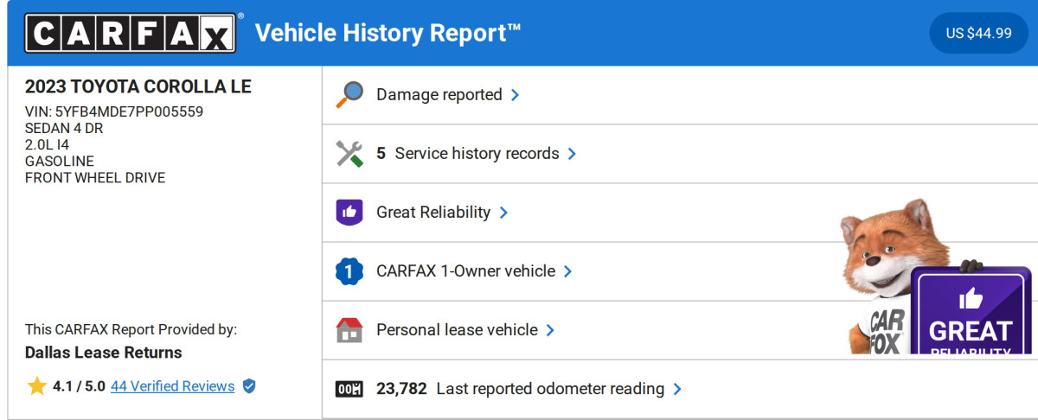The width and height of the screenshot is (1038, 420).
Task: Click the US $44.99 price button
Action: tap(978, 33)
